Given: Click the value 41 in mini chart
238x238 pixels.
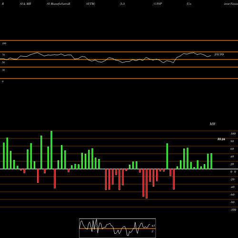Looking at the screenshot, I should [x=153, y=226].
